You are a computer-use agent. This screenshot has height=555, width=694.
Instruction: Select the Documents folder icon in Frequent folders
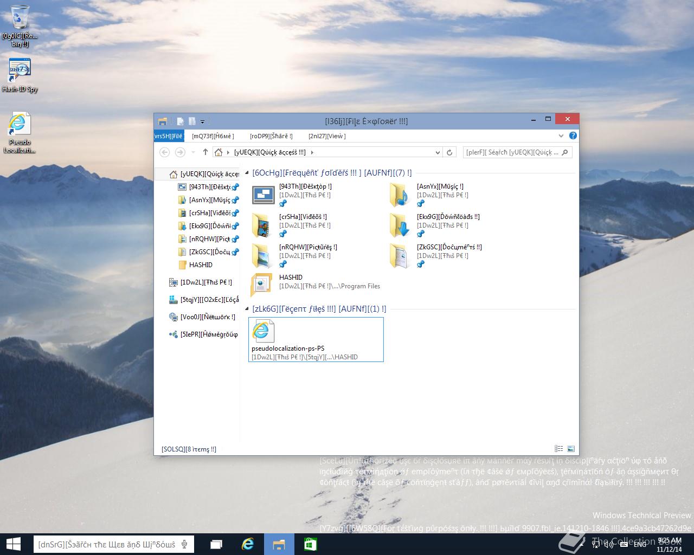(x=400, y=256)
